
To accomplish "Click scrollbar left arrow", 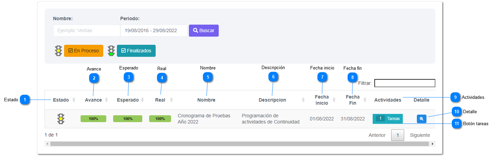I will (x=47, y=144).
